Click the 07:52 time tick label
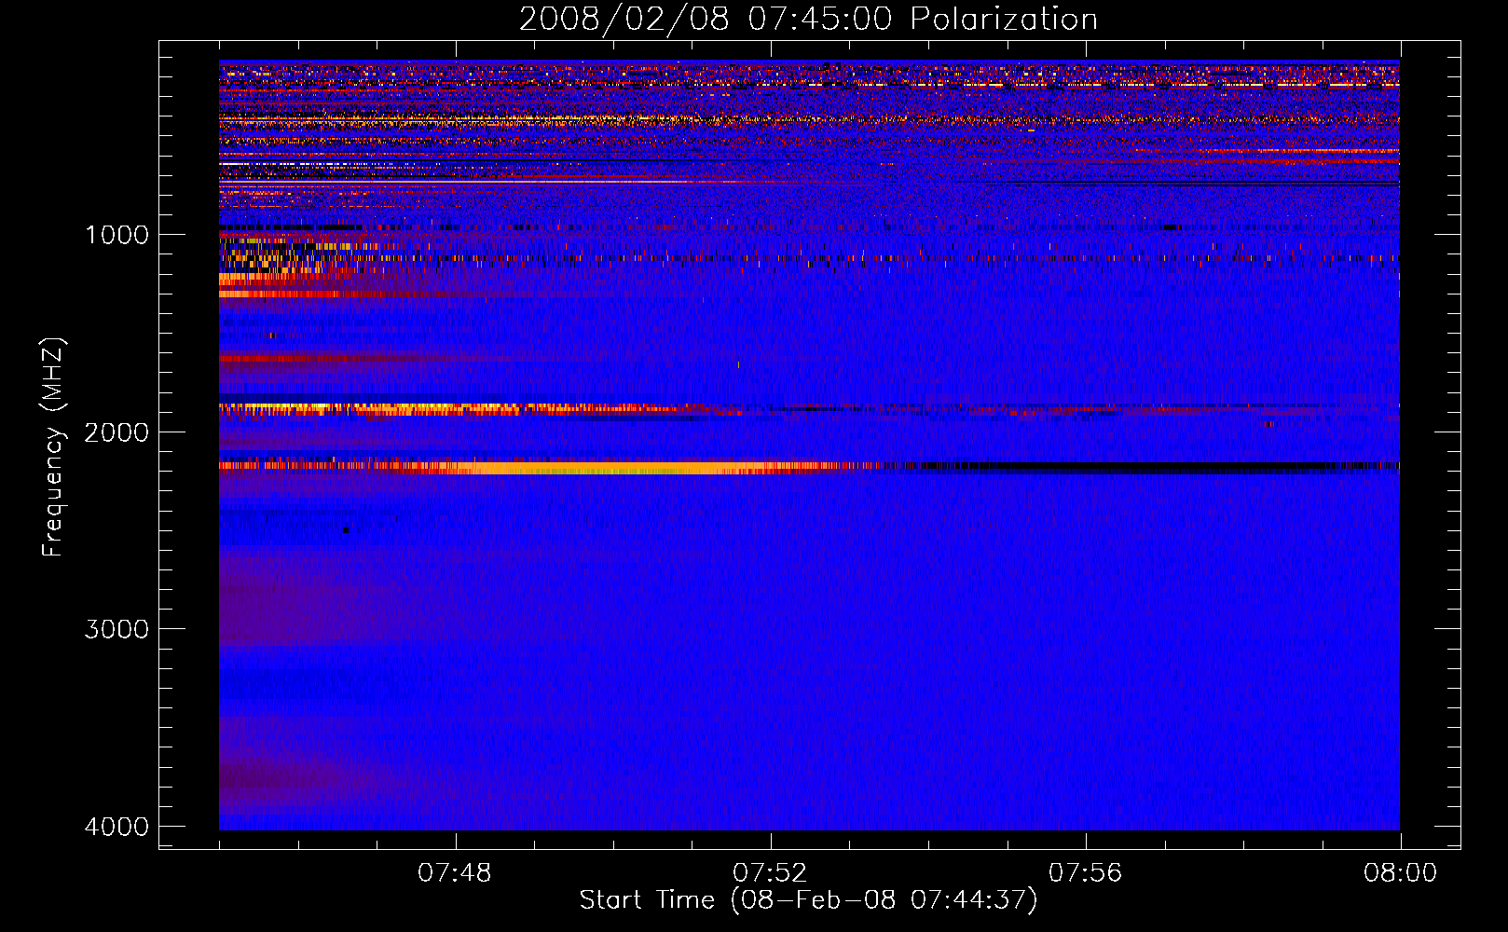This screenshot has height=932, width=1508. tap(770, 873)
